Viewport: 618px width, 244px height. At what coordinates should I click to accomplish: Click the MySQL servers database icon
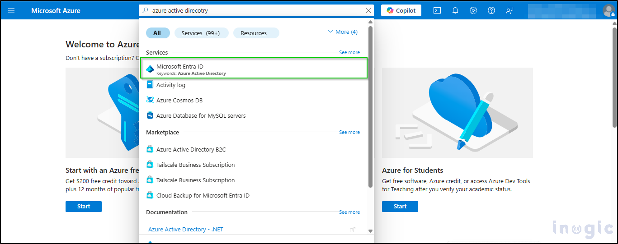pos(150,115)
